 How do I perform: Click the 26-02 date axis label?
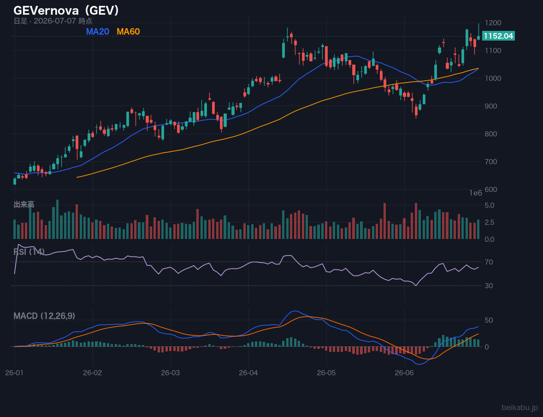(x=93, y=373)
